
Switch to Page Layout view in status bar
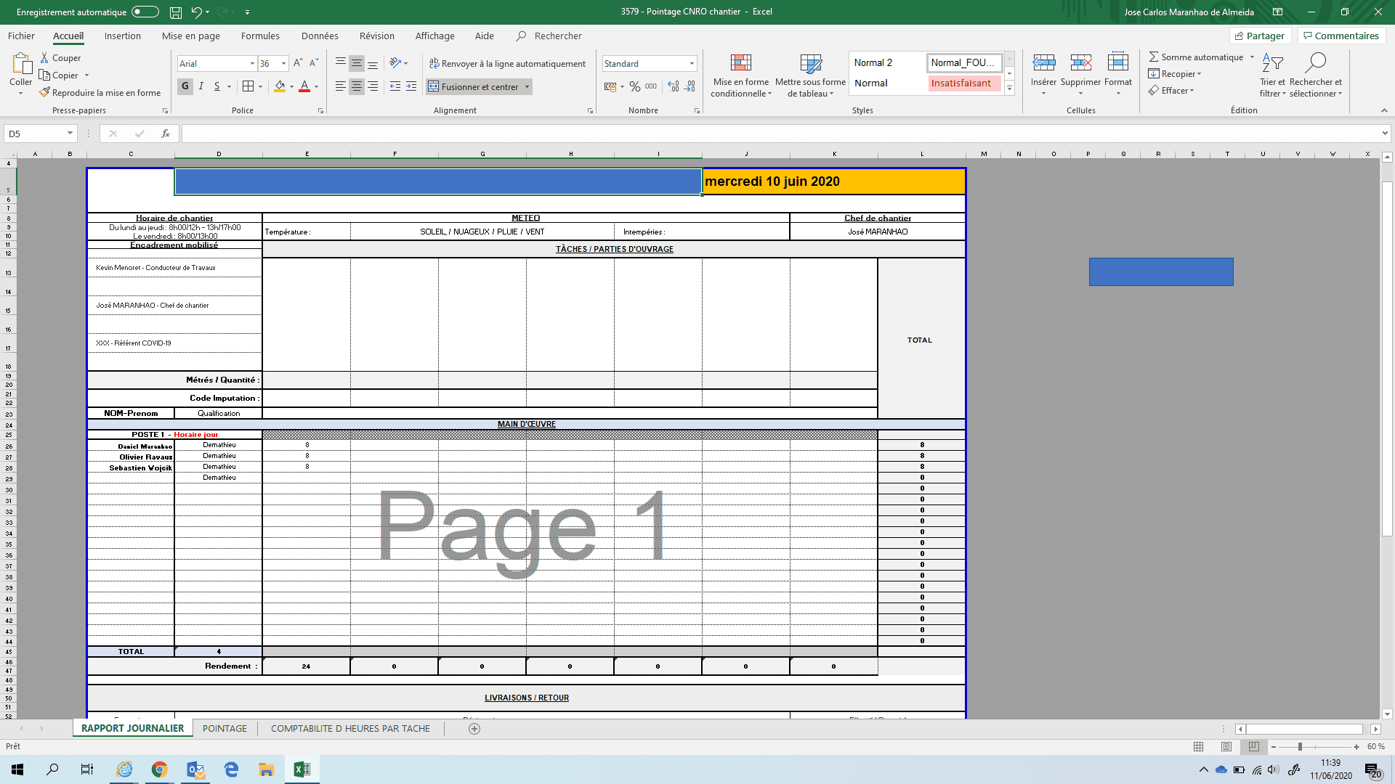[1226, 746]
